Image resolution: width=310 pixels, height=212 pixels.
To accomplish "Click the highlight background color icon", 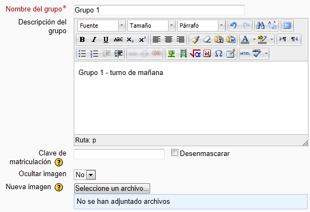I will (262, 40).
